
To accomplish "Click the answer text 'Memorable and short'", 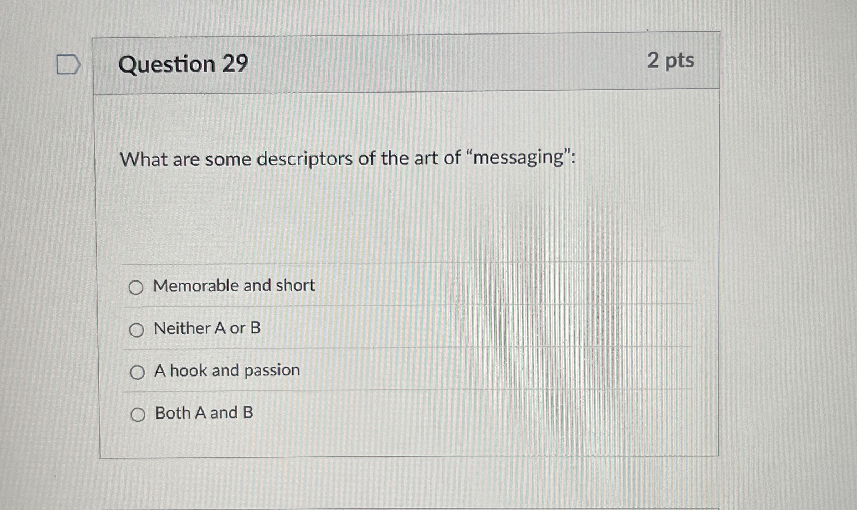I will tap(233, 285).
